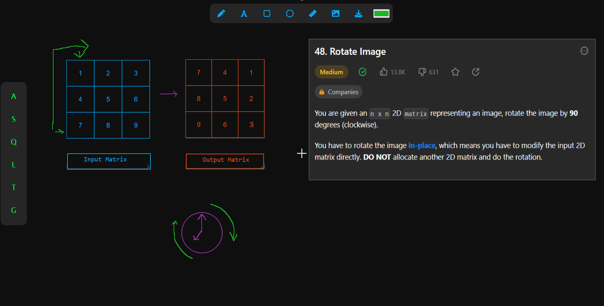
Task: Open the insert image tool
Action: coord(335,13)
